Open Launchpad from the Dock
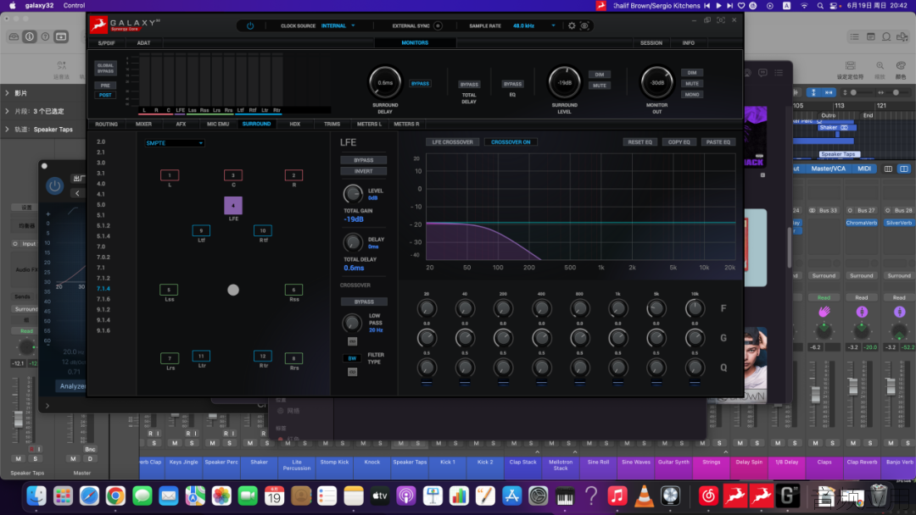The height and width of the screenshot is (515, 916). pos(63,496)
